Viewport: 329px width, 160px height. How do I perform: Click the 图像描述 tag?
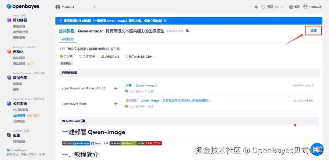point(66,63)
